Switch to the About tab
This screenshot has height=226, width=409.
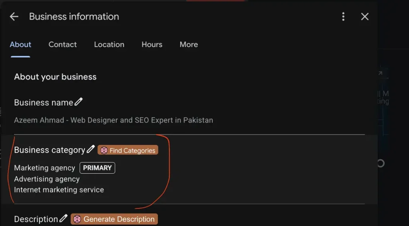(x=20, y=45)
